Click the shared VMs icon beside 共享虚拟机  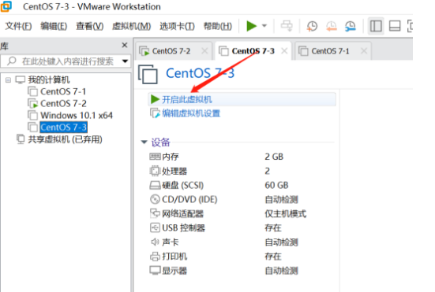[x=21, y=139]
